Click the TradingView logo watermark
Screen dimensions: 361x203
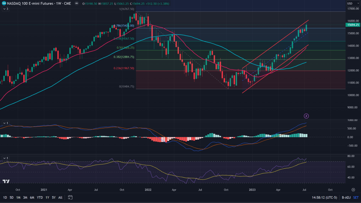pos(6,181)
